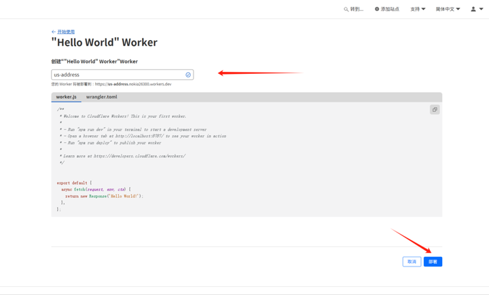Click the localhost:8787 comment line
The height and width of the screenshot is (295, 489).
(143, 136)
